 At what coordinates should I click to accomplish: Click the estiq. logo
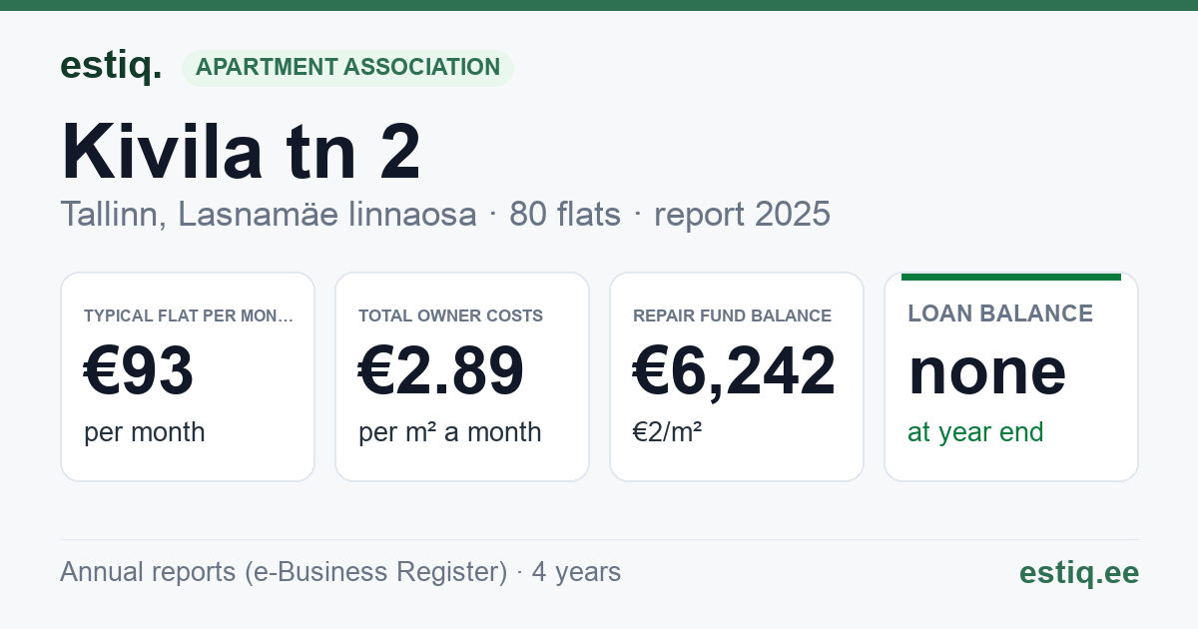[x=111, y=66]
